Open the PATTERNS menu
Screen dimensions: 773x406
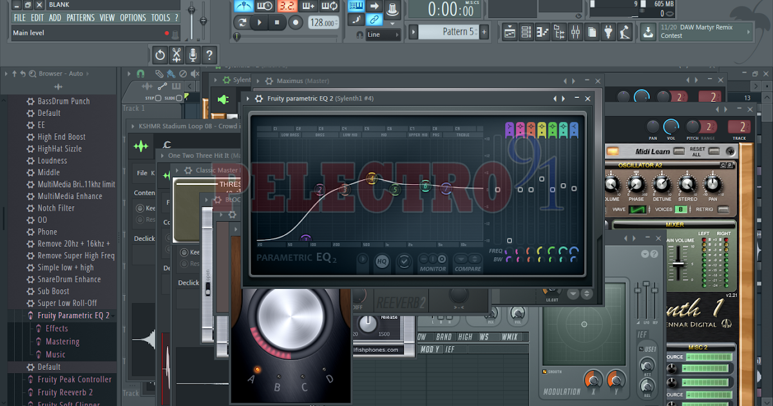[x=81, y=17]
